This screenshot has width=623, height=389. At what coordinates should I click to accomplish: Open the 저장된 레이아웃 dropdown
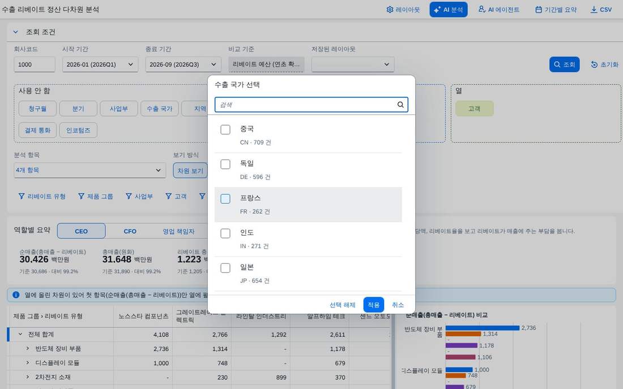[353, 65]
